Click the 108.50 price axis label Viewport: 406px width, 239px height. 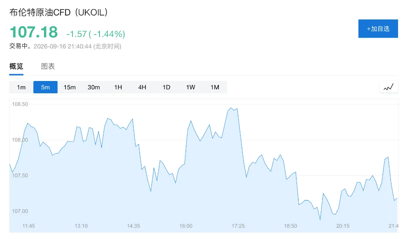(x=20, y=104)
